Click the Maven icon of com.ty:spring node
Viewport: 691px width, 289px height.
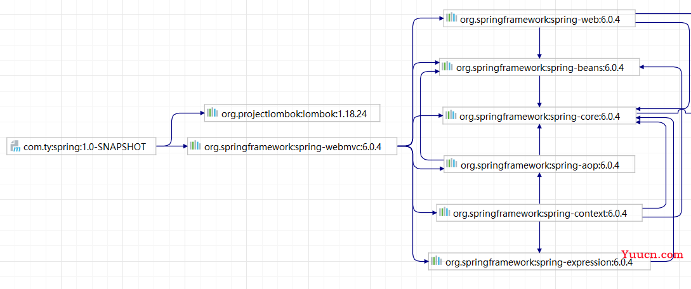pyautogui.click(x=16, y=146)
